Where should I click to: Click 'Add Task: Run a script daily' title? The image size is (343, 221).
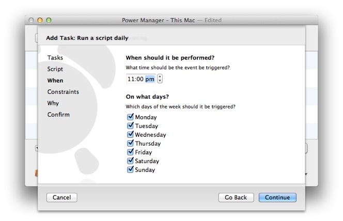[x=87, y=38]
